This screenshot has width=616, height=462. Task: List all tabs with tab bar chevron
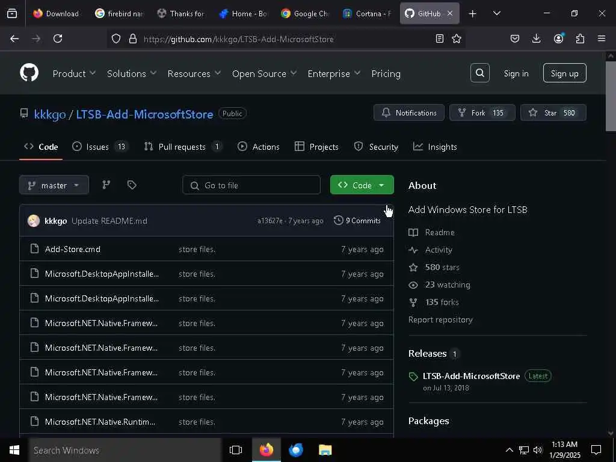(x=496, y=13)
